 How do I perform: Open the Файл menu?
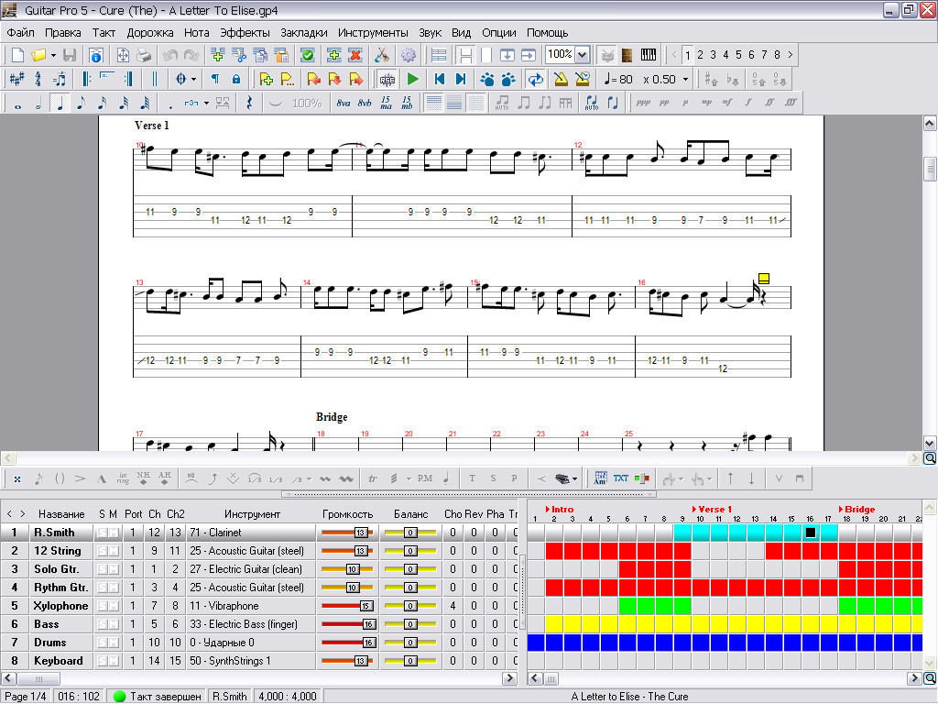point(21,33)
